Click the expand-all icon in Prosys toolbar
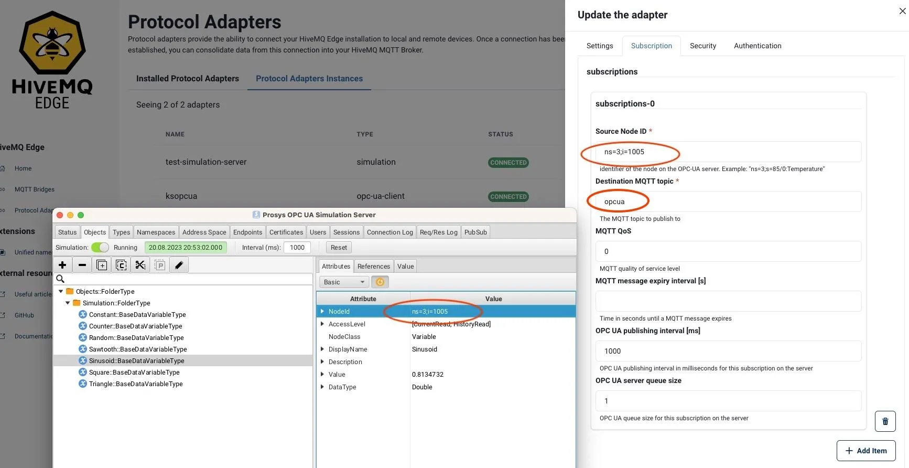This screenshot has width=909, height=468. click(102, 265)
